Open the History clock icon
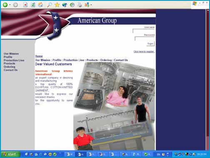210x158 pixels. [x=72, y=5]
